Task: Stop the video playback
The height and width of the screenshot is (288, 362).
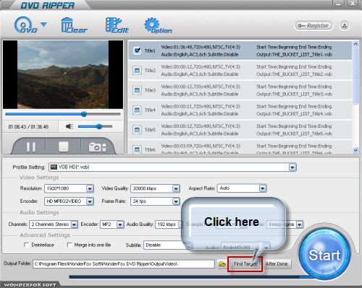Action: pos(64,147)
